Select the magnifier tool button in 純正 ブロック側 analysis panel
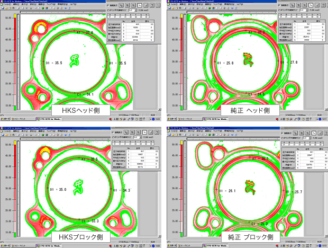The image size is (328, 248). pos(295,133)
